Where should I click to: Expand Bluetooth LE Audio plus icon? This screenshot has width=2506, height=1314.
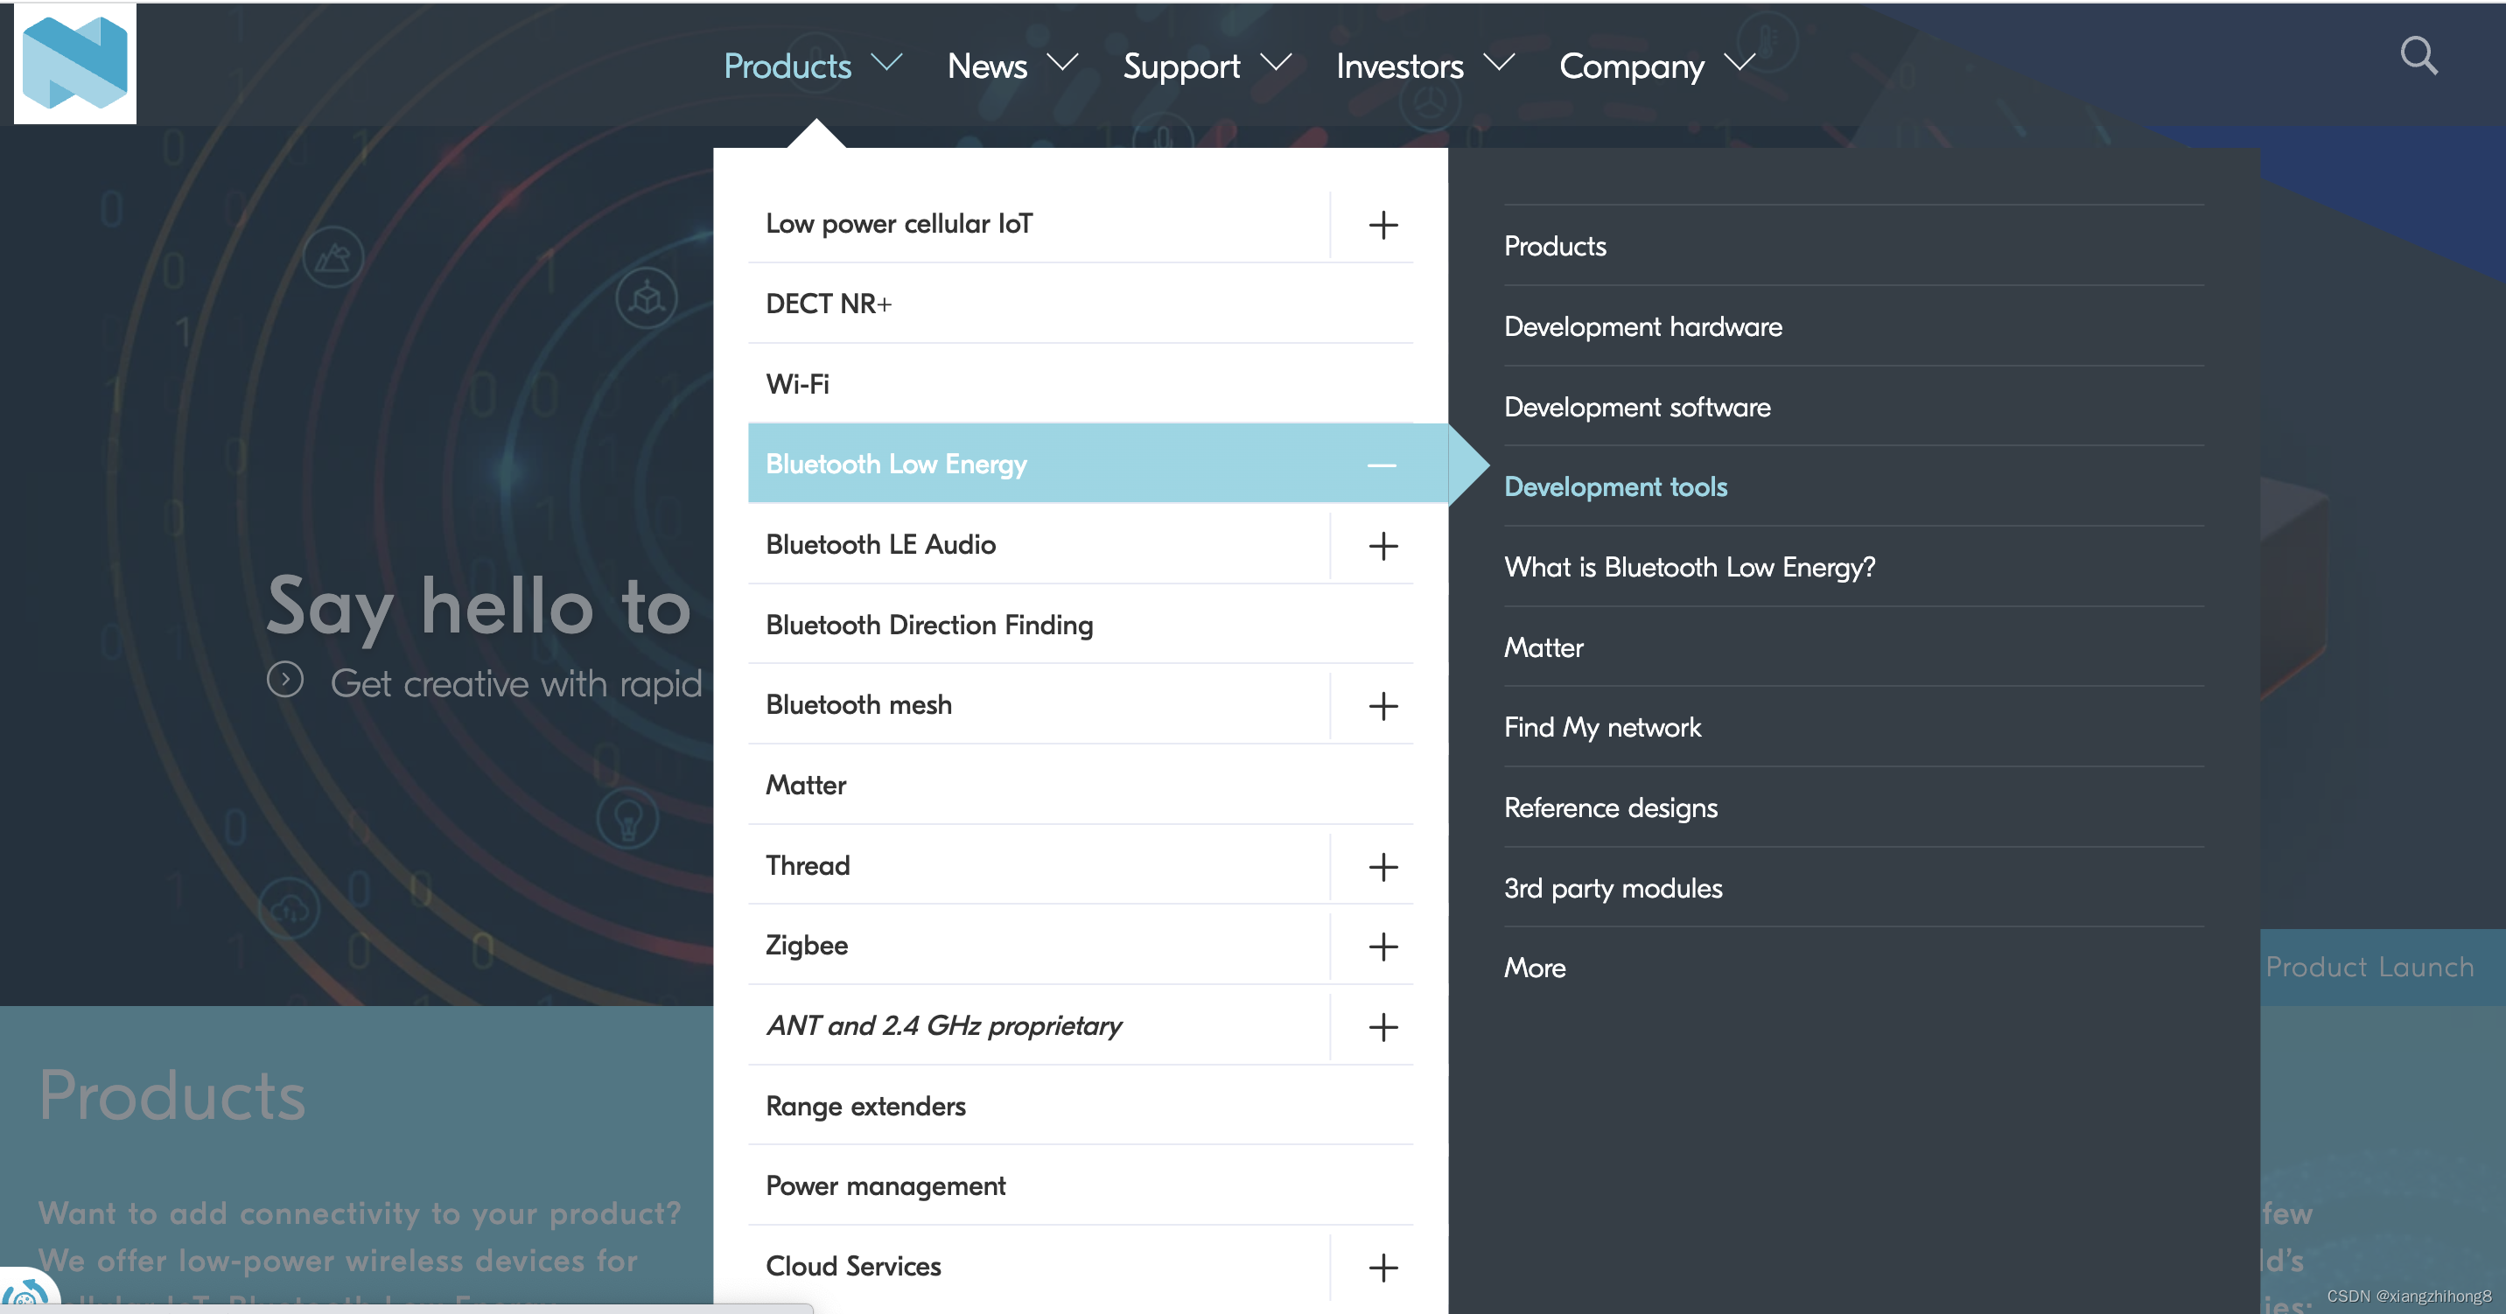[1382, 546]
